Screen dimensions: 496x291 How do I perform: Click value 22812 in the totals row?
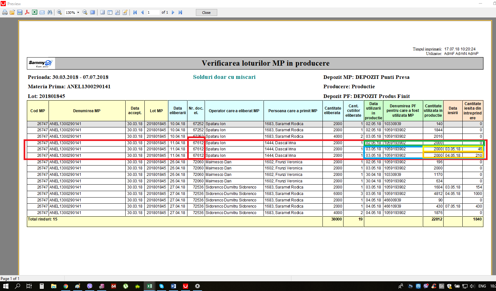[x=437, y=219]
